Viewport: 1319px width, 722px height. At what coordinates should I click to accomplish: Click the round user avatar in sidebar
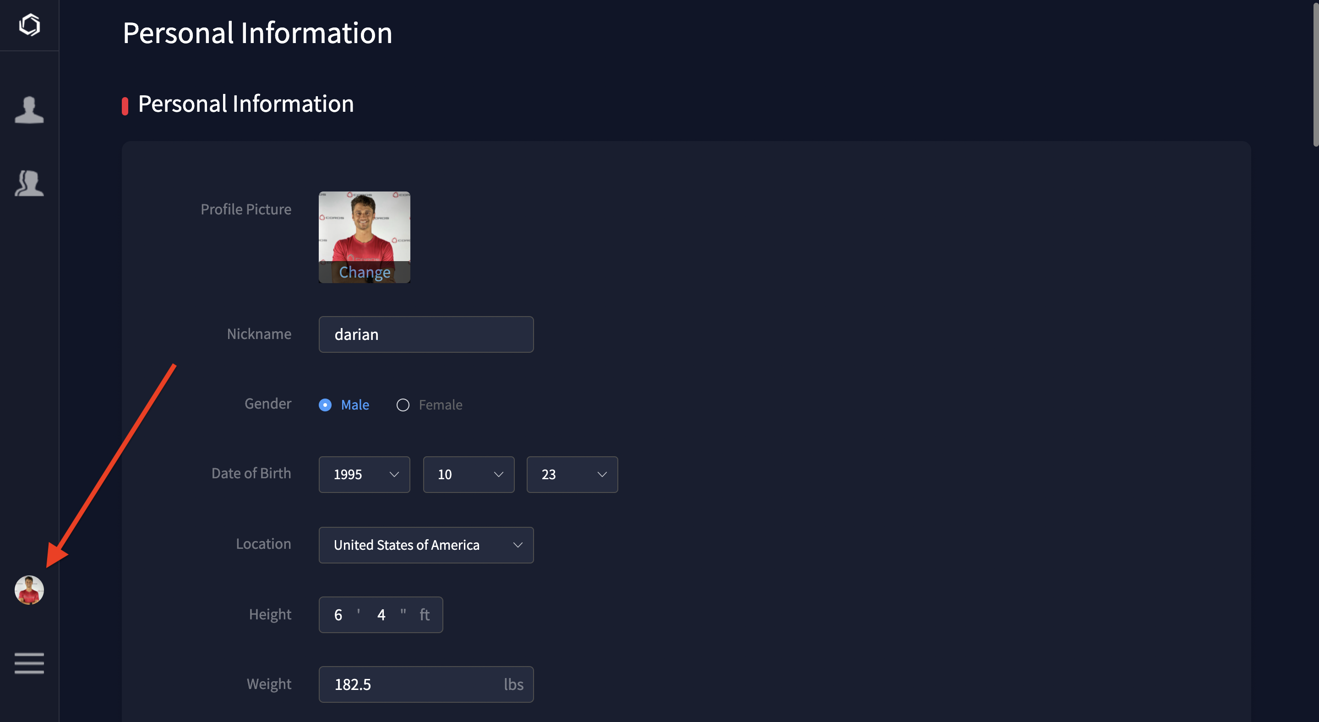pyautogui.click(x=29, y=590)
